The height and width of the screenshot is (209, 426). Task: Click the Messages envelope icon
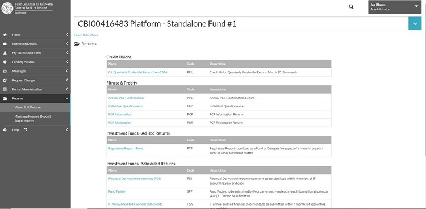(5, 71)
